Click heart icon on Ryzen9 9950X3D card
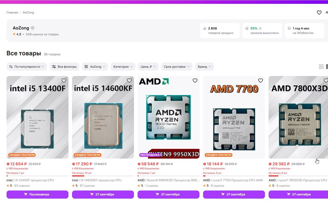This screenshot has width=328, height=204. point(195,80)
